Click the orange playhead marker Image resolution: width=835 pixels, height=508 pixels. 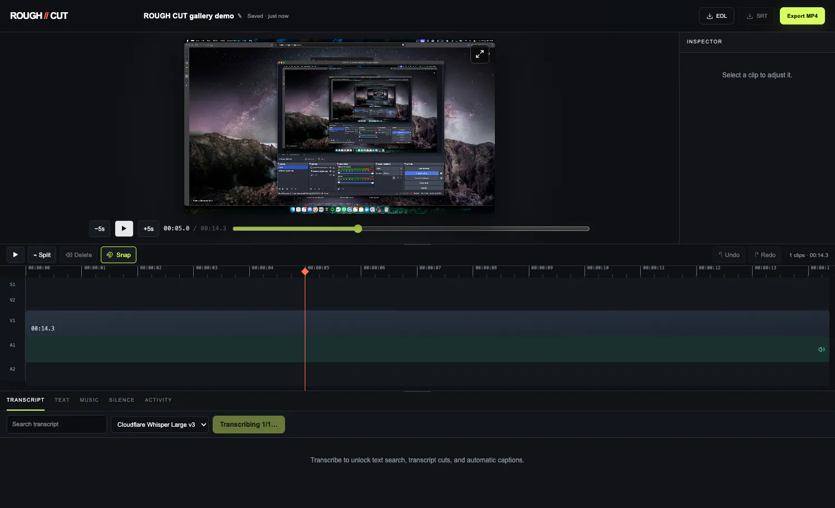[305, 272]
